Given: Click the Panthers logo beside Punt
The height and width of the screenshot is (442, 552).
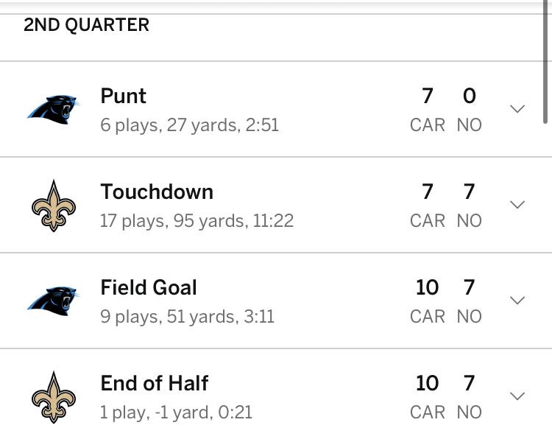Looking at the screenshot, I should click(54, 110).
